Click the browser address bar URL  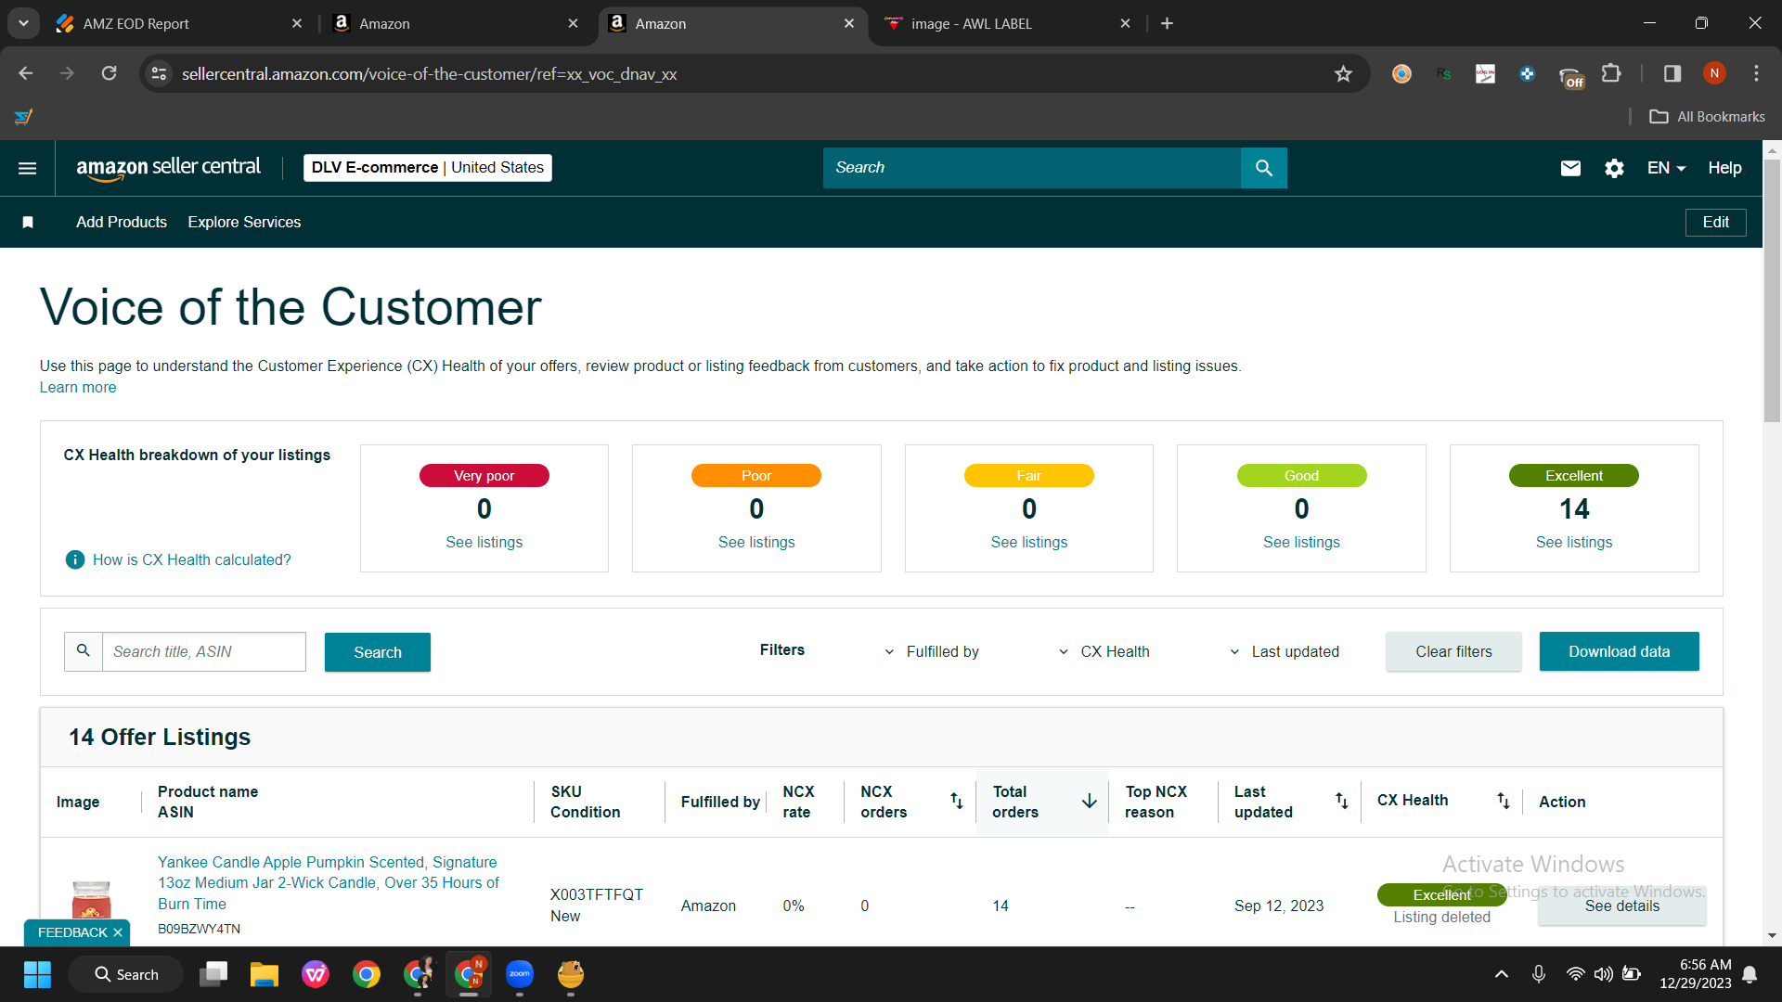[429, 74]
